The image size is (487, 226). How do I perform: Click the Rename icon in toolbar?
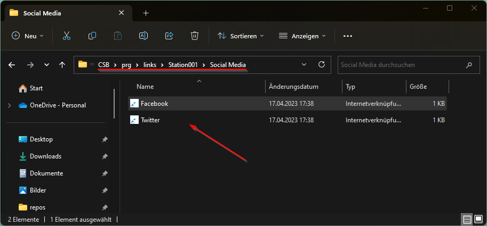143,36
